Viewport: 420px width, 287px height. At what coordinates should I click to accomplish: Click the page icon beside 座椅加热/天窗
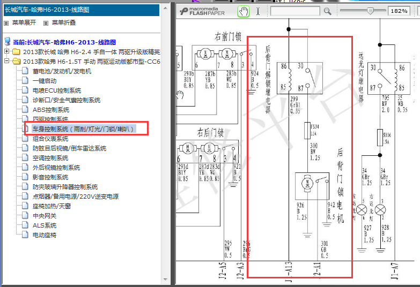25,206
